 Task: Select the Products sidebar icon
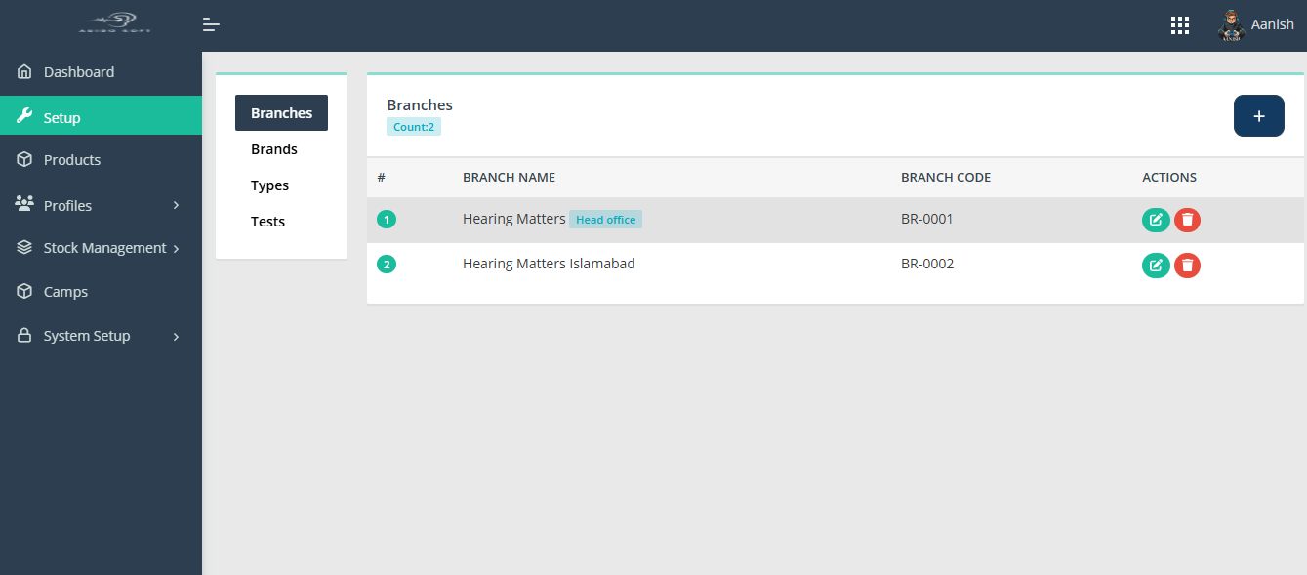point(23,159)
